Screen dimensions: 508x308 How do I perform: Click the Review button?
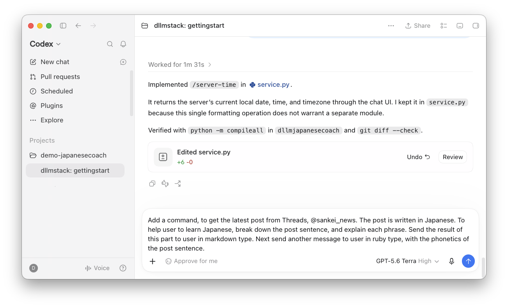(x=453, y=157)
